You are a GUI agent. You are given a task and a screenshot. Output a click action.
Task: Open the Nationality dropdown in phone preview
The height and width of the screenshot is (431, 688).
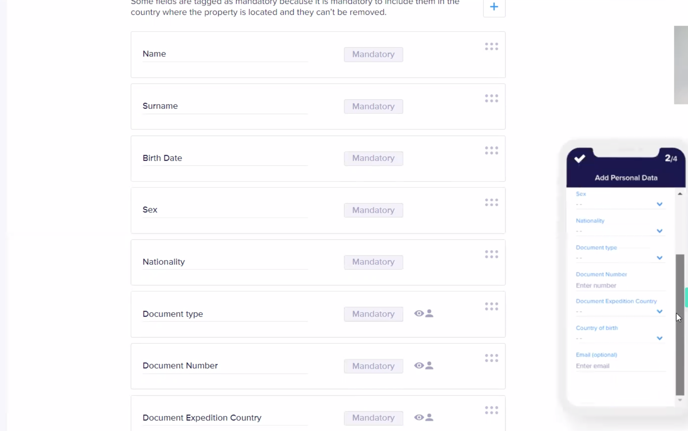tap(620, 231)
